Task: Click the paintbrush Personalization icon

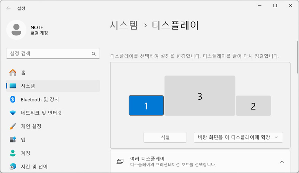Action: click(13, 126)
